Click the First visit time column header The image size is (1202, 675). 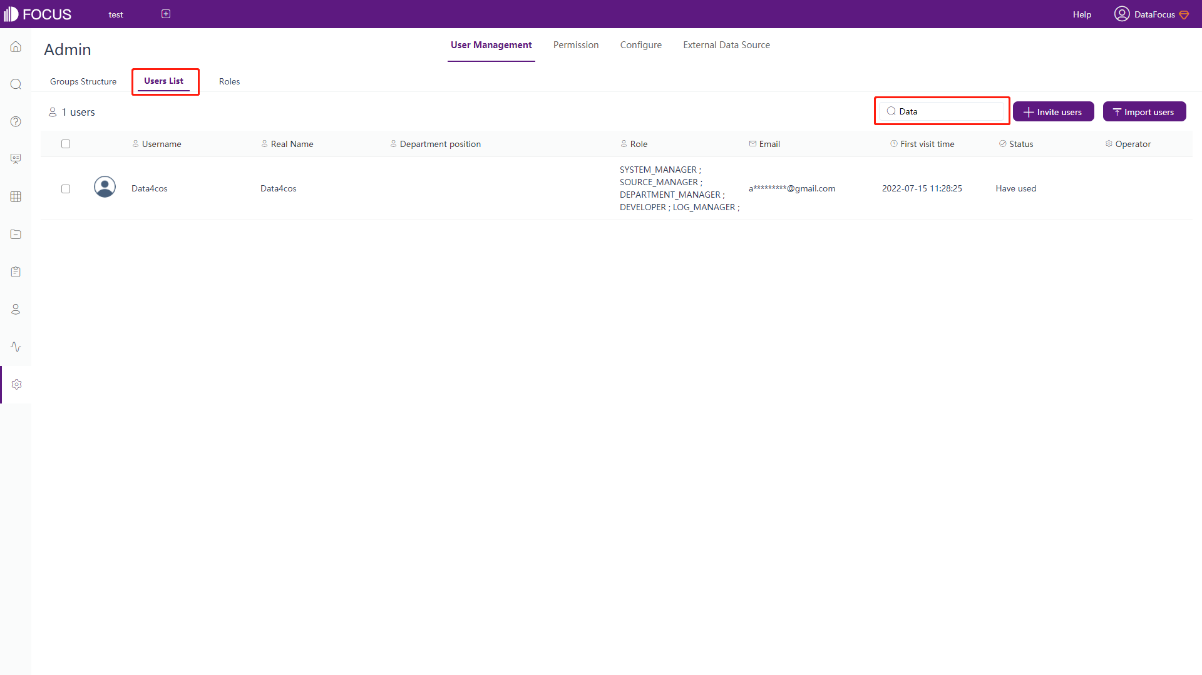click(923, 144)
